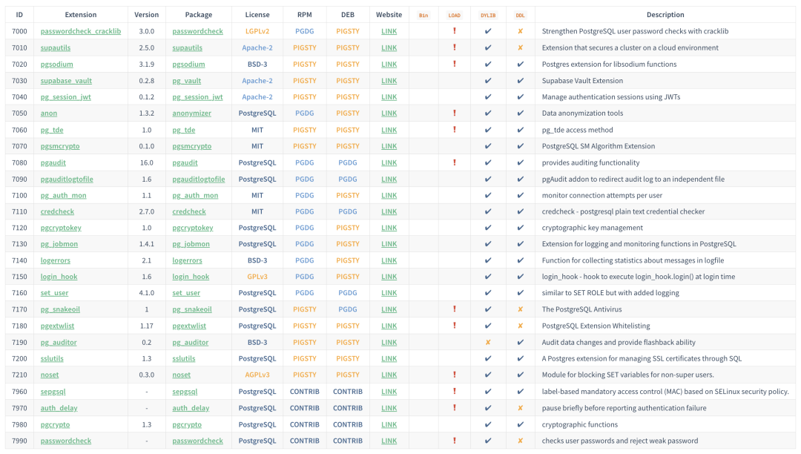Open the set_user extension link
This screenshot has width=801, height=454.
pos(54,293)
